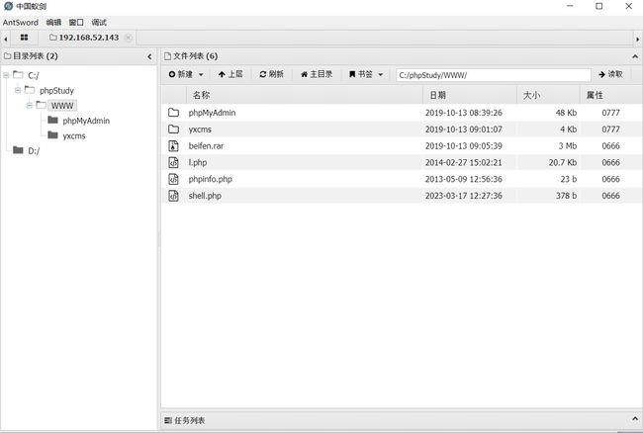Screen dimensions: 643x433
Task: Open the 调试 menu
Action: (99, 22)
